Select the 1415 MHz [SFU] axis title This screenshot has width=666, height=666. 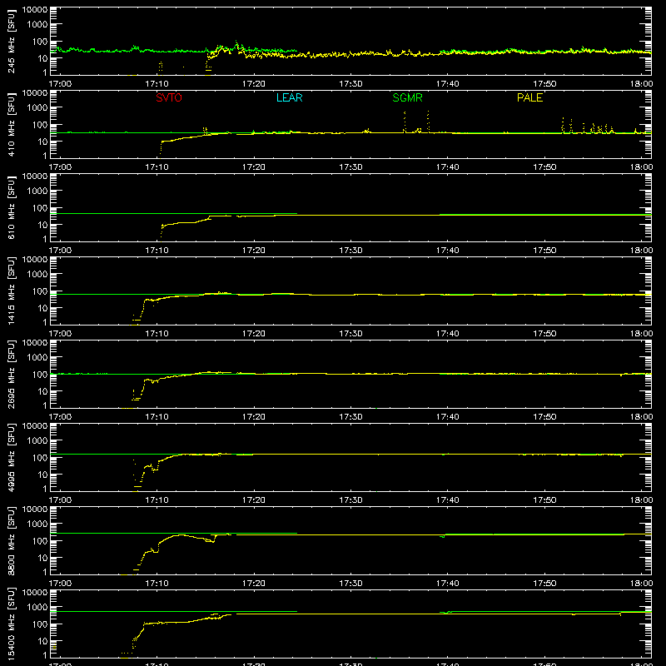11,291
